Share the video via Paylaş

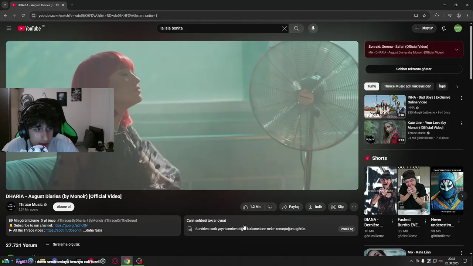click(x=291, y=207)
